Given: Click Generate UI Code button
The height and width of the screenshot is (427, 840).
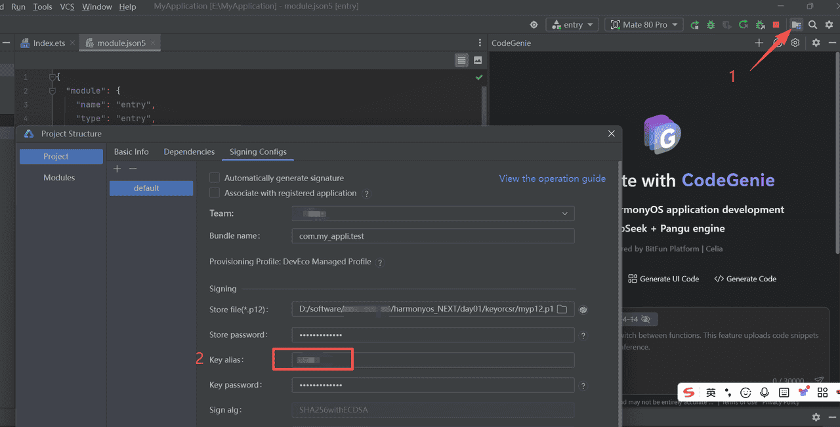Looking at the screenshot, I should click(x=663, y=279).
